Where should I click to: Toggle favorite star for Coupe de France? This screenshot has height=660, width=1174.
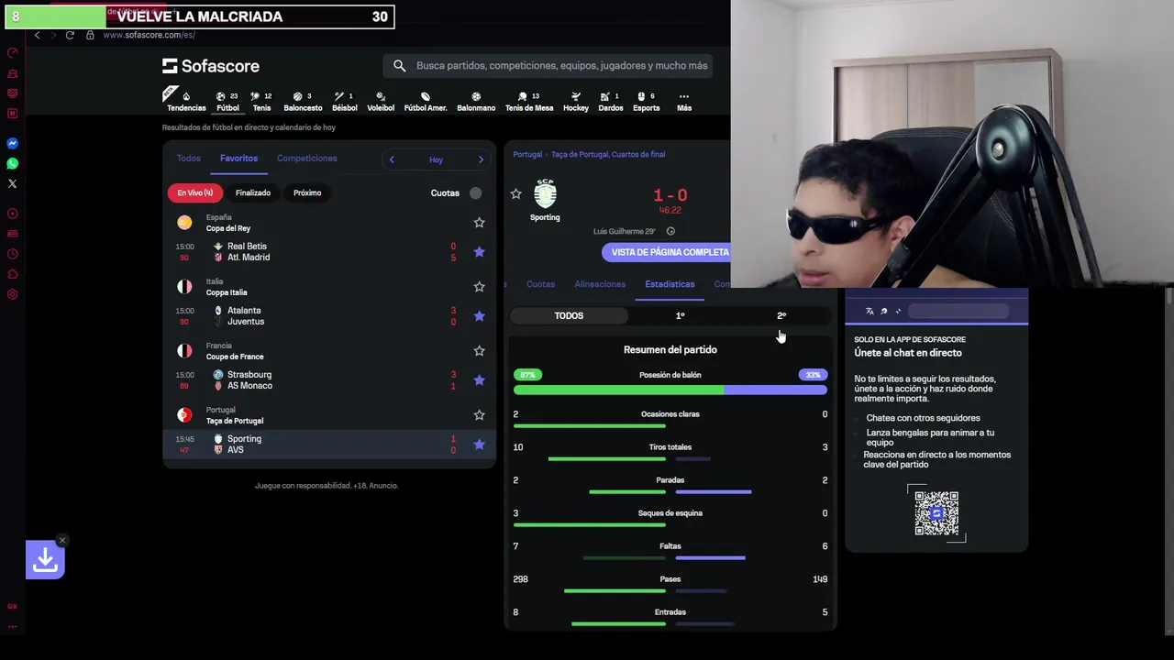[x=479, y=350]
